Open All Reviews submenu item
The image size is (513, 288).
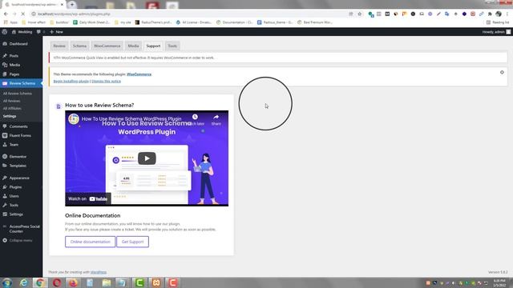[11, 101]
